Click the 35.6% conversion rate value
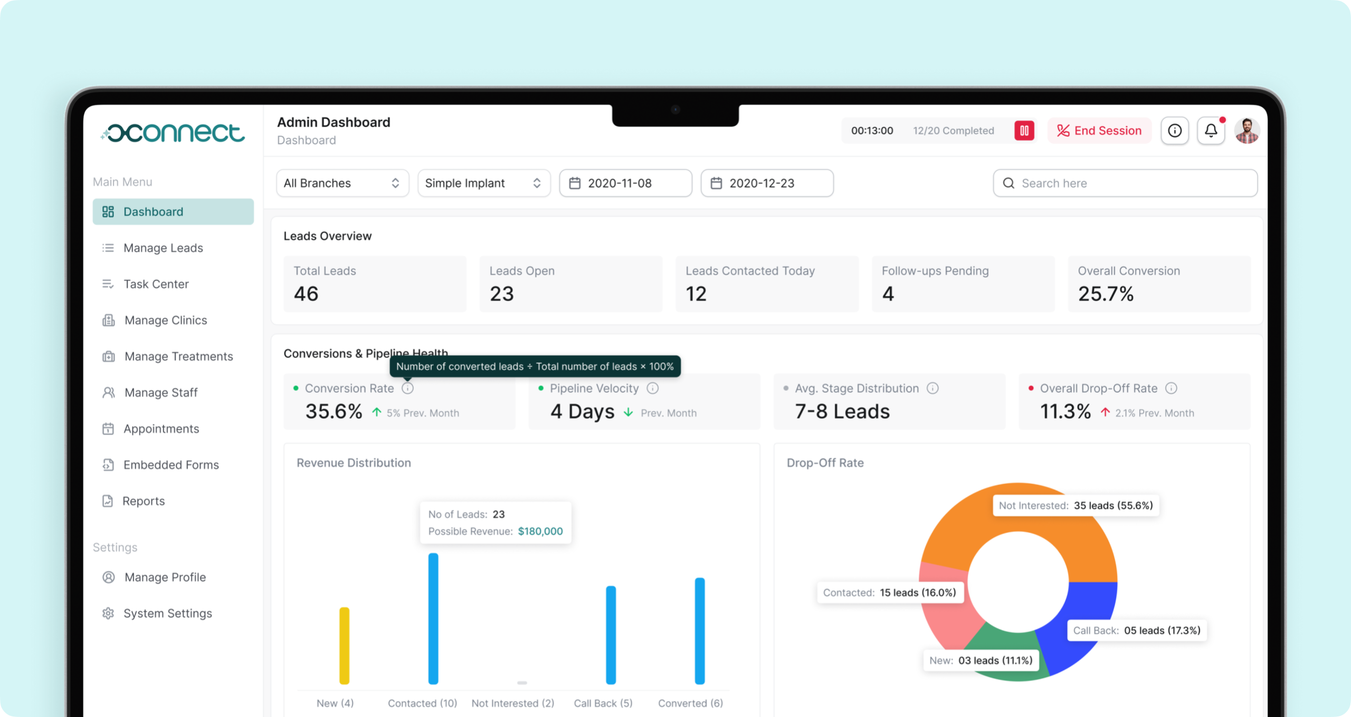The width and height of the screenshot is (1351, 717). click(x=334, y=412)
